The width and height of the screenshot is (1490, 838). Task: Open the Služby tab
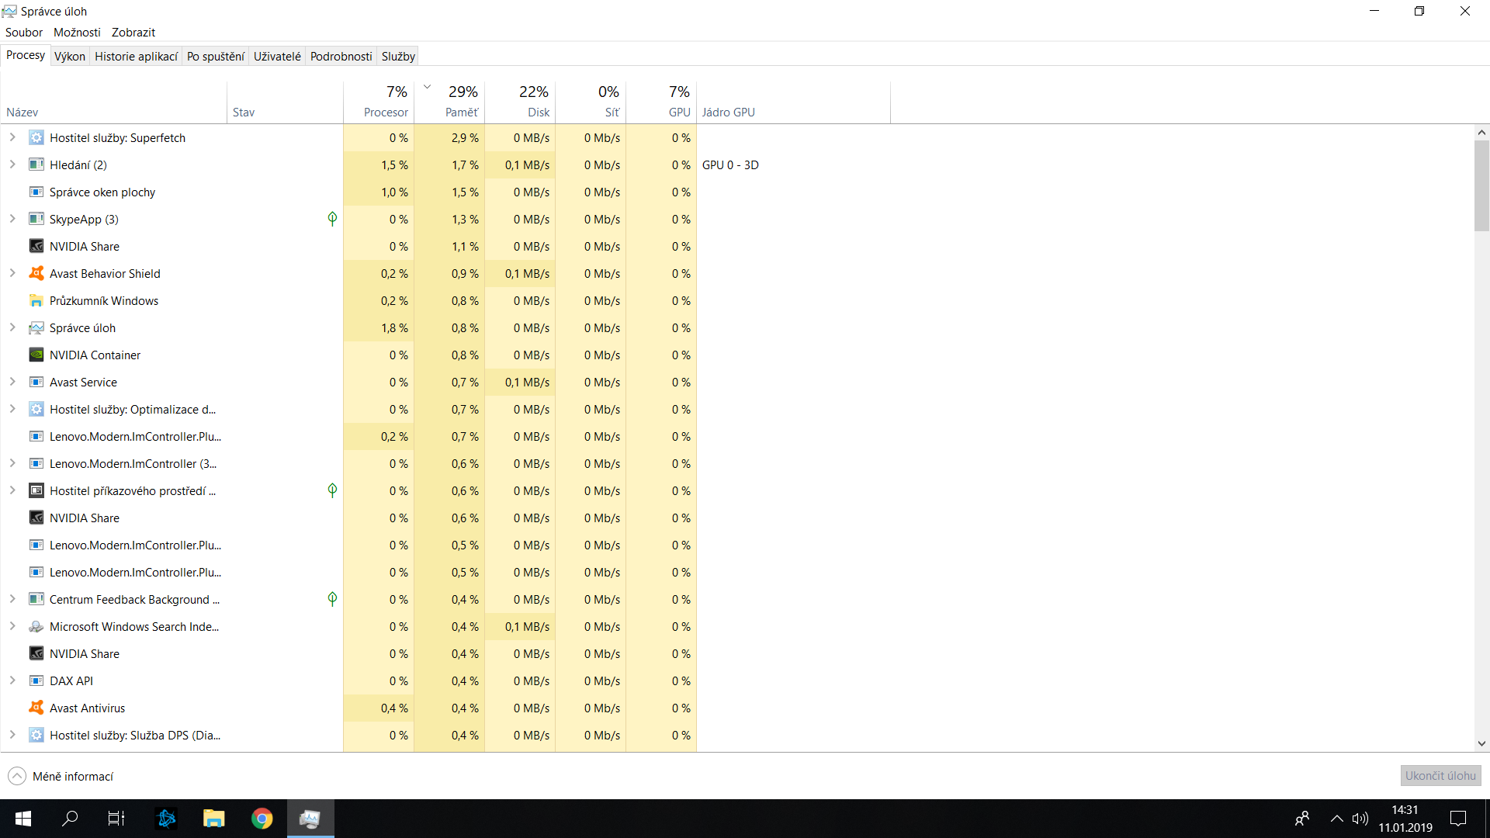click(398, 56)
